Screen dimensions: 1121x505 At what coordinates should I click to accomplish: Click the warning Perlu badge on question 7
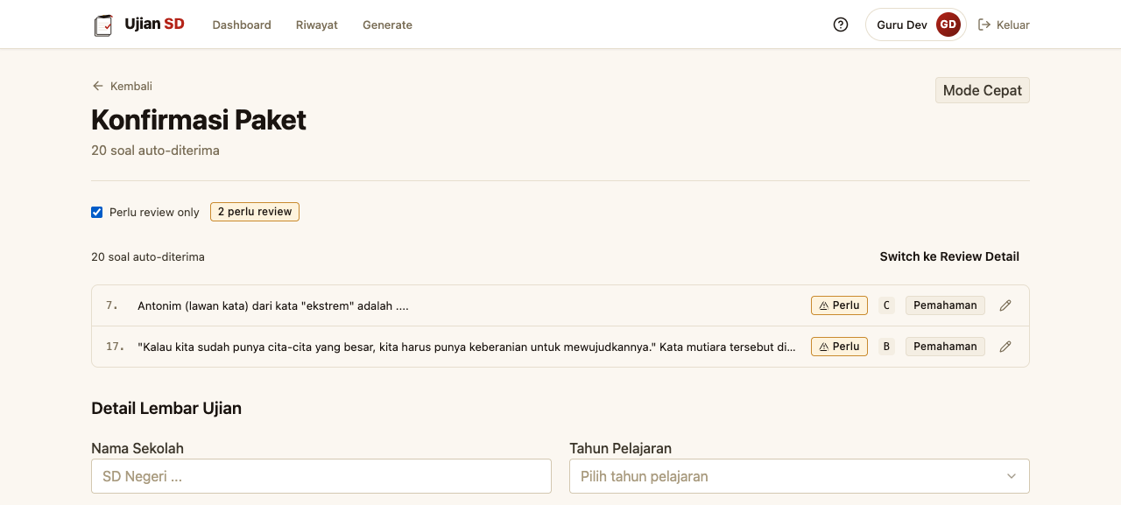pos(839,305)
